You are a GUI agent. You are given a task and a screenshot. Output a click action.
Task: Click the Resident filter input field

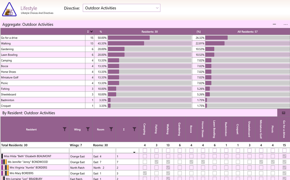point(35,150)
